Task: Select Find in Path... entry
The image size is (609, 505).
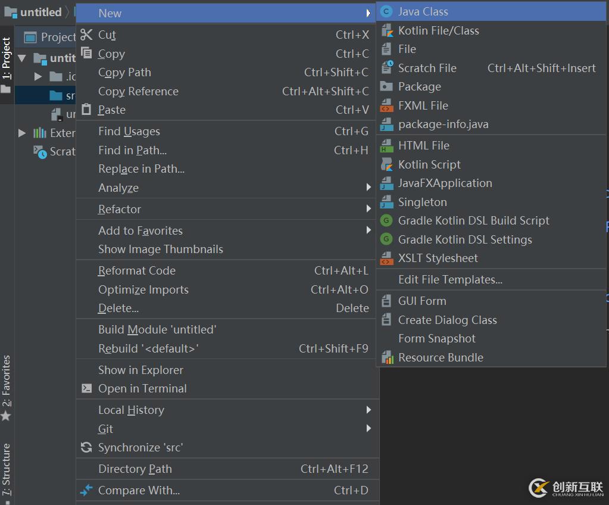Action: coord(227,150)
